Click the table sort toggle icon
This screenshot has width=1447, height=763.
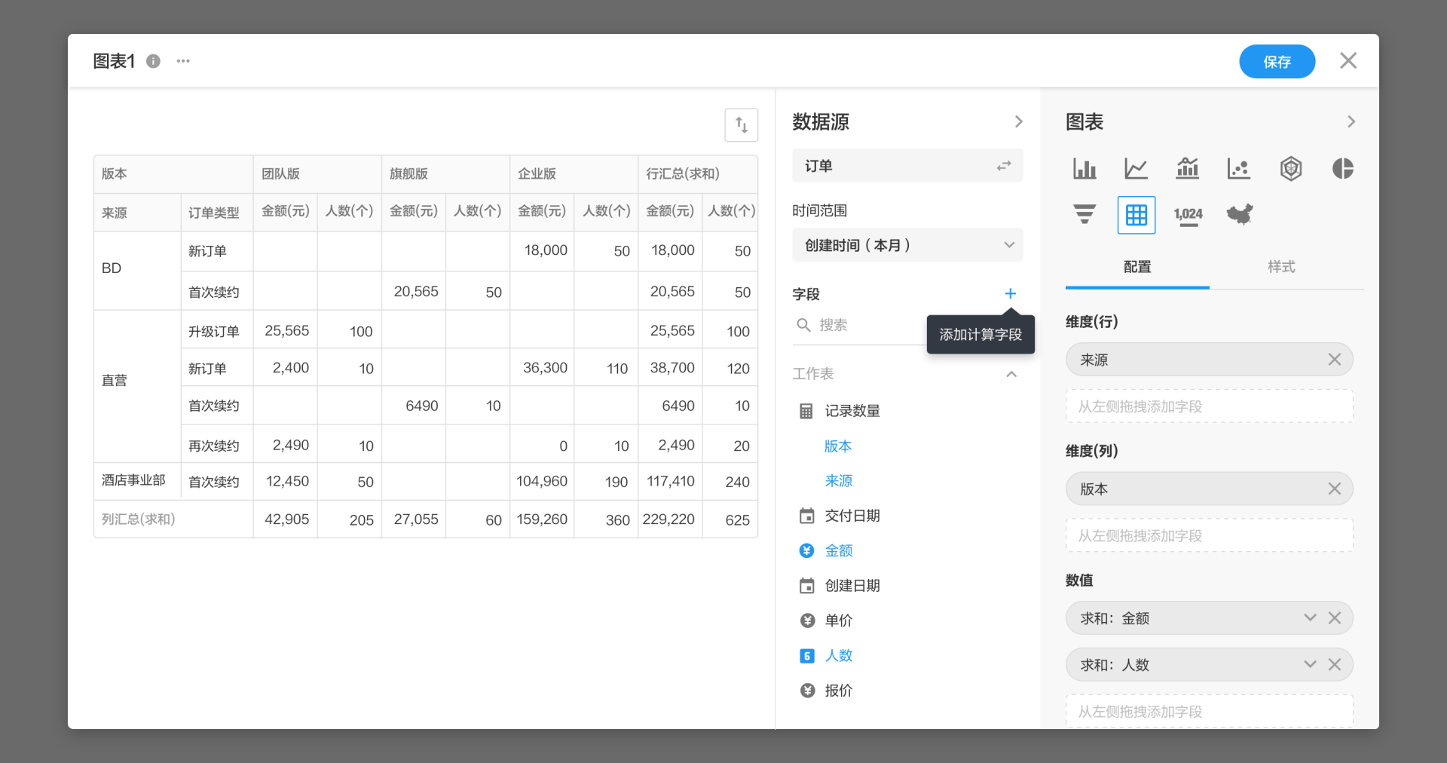pyautogui.click(x=742, y=125)
